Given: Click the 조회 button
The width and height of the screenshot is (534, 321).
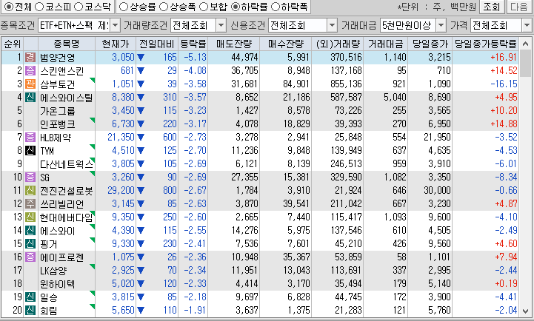Looking at the screenshot, I should pyautogui.click(x=492, y=7).
